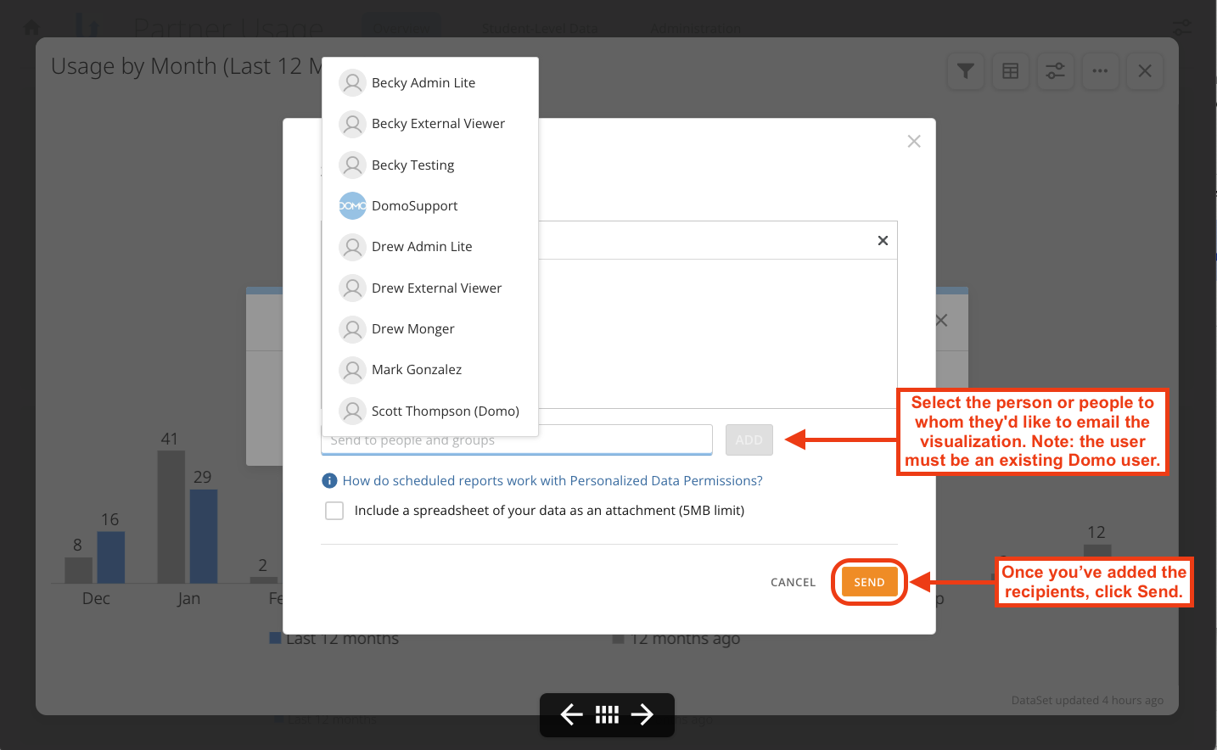The image size is (1217, 750).
Task: Pick Mark Gonzalez from the suggestions
Action: (430, 370)
